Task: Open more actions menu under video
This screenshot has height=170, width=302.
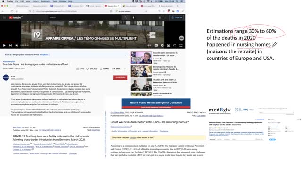Action: coord(125,69)
